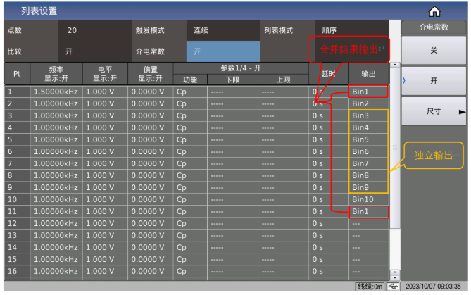Select lower limit cell in row 4
The image size is (471, 295).
pos(232,127)
